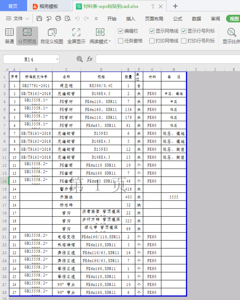Click the 稻壳模板 tab flame icon

point(35,6)
